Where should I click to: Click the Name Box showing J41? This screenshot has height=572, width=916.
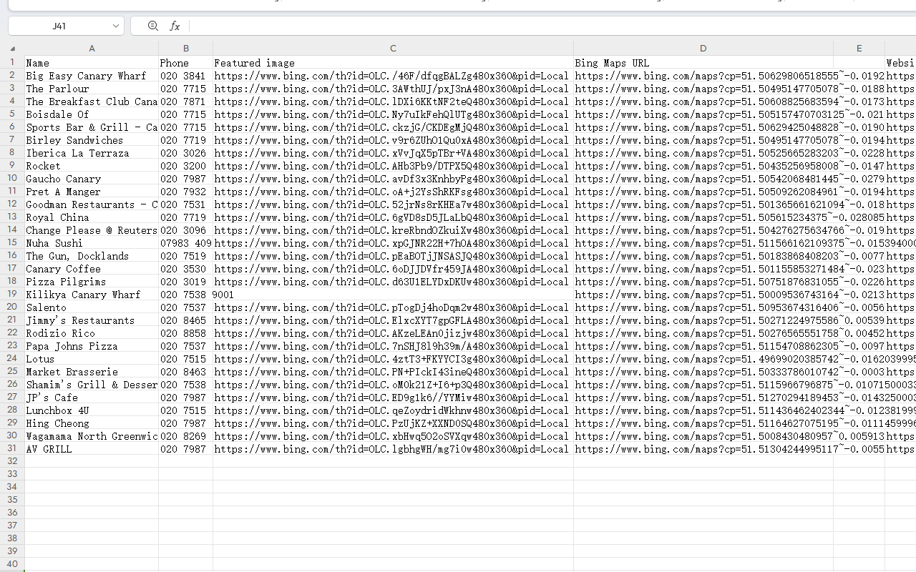(59, 26)
